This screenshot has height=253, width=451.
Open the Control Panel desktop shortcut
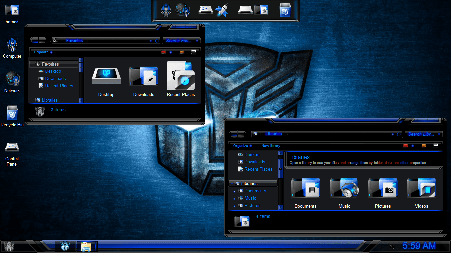pos(12,154)
